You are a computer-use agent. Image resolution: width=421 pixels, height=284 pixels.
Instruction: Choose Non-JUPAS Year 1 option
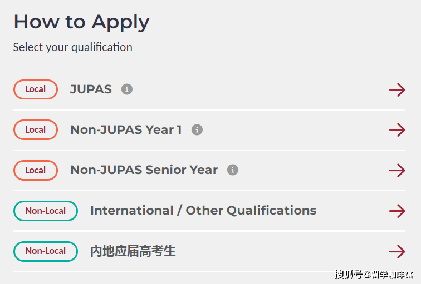126,130
